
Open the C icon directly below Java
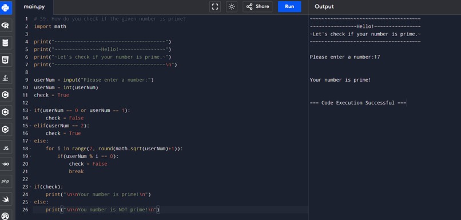pyautogui.click(x=6, y=95)
